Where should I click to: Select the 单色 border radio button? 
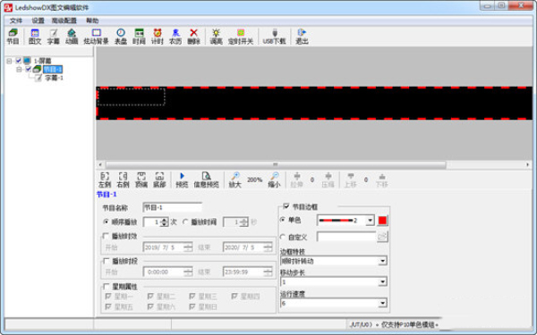click(x=283, y=220)
